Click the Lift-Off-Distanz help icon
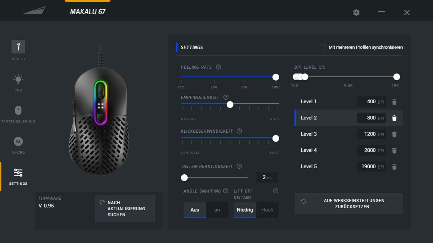This screenshot has width=433, height=243. click(276, 191)
